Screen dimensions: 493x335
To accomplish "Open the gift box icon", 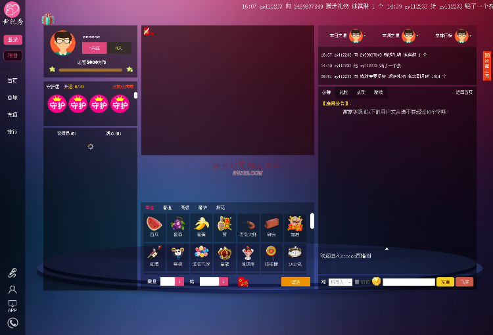I will pos(48,20).
